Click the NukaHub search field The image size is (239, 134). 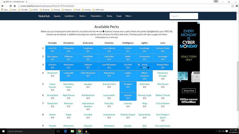[x=184, y=16]
